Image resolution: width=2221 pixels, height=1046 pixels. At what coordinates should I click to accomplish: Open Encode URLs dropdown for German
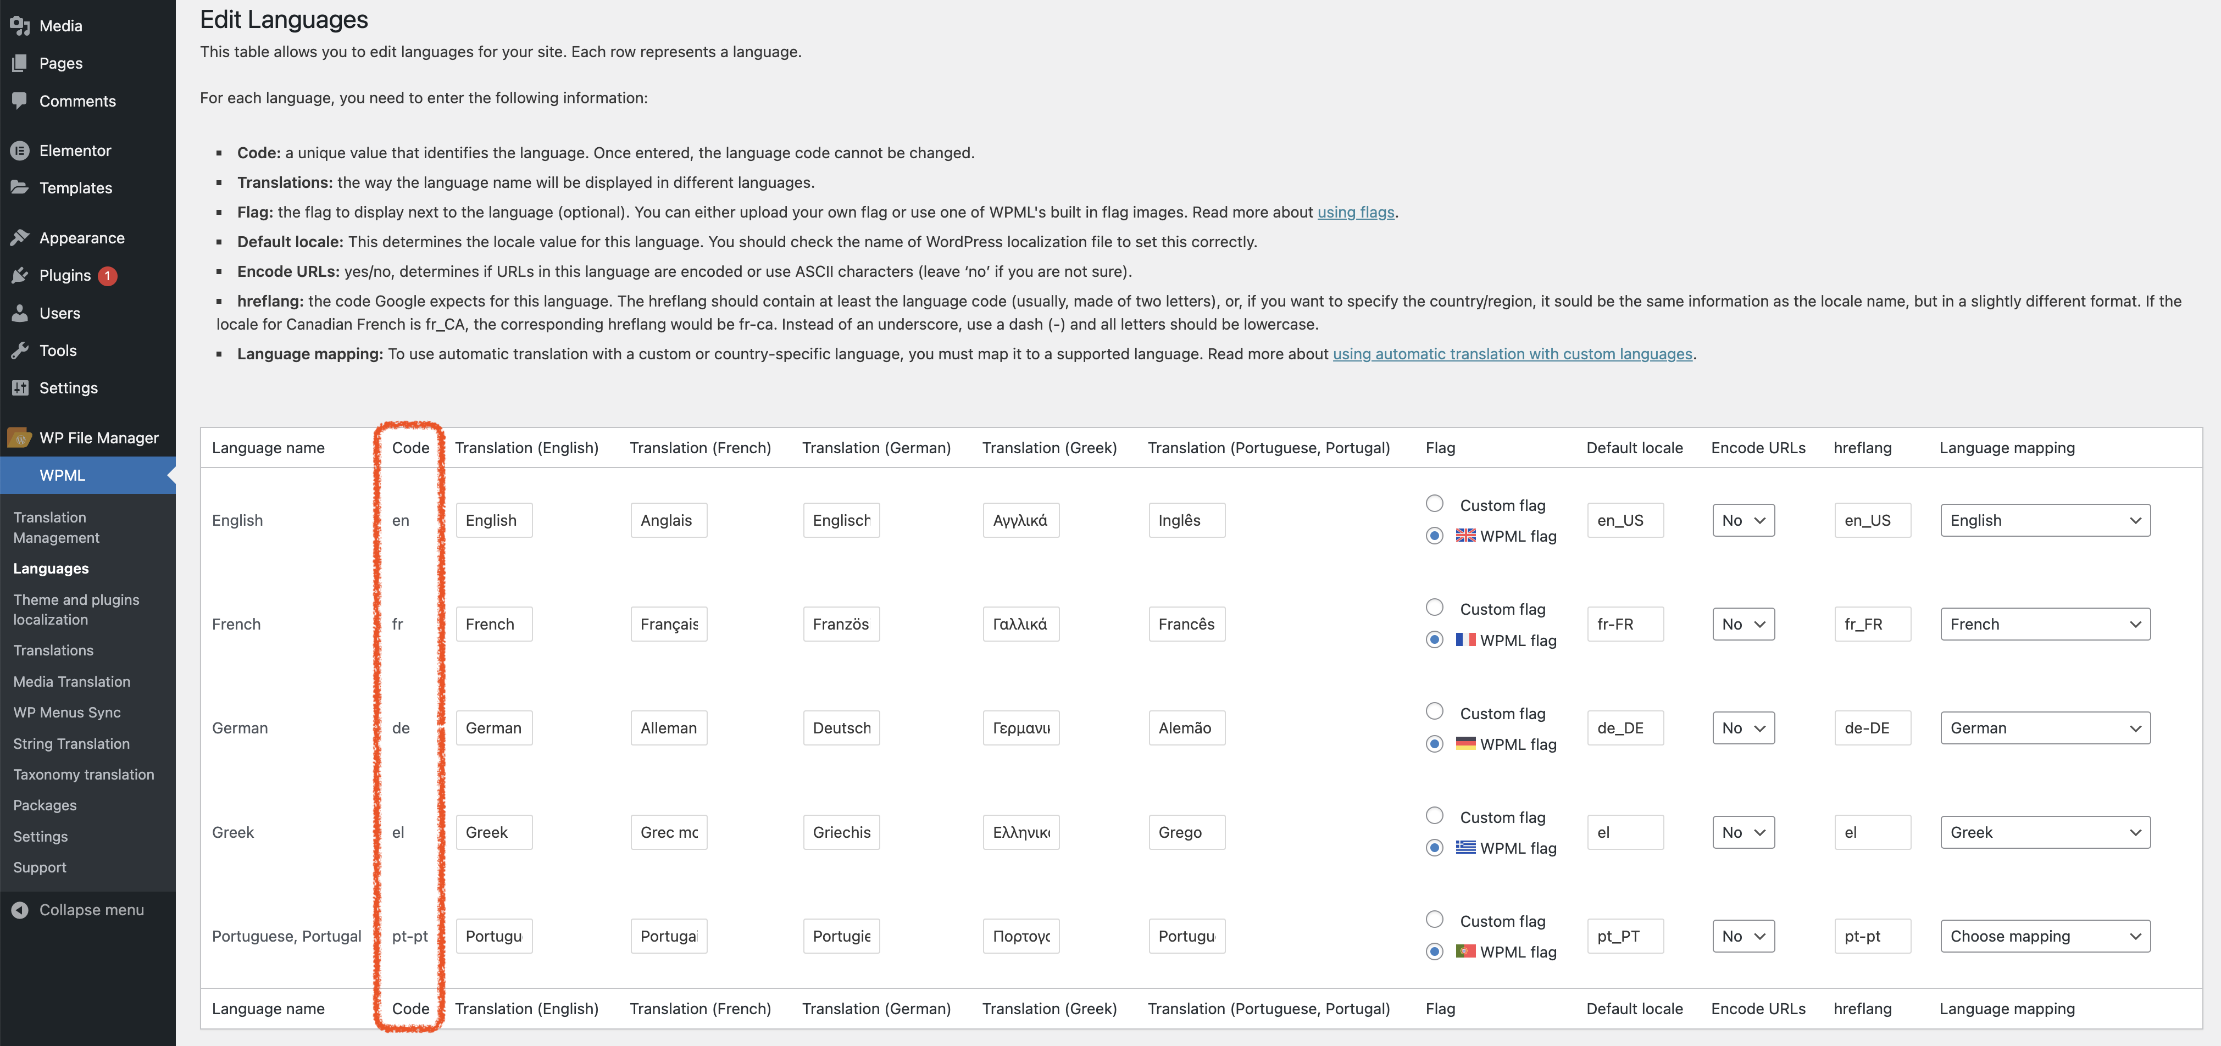click(1744, 728)
